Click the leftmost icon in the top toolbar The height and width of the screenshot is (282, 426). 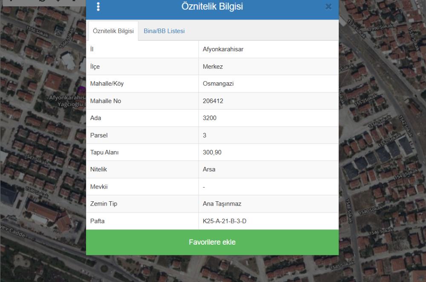pos(11,2)
